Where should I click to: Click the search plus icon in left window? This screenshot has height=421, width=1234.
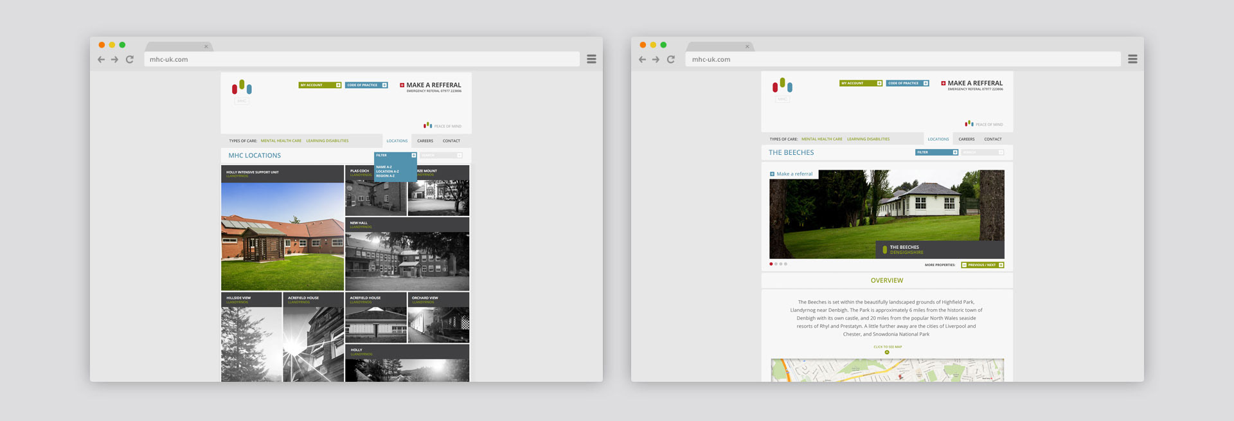[460, 156]
